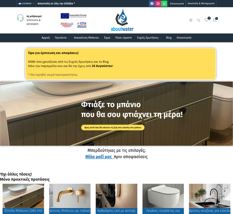Click phone number 2310744744
Screen dimensions: 233x214
[32, 20]
